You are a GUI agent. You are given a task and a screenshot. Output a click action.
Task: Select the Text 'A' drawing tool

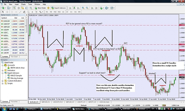(x=32, y=12)
